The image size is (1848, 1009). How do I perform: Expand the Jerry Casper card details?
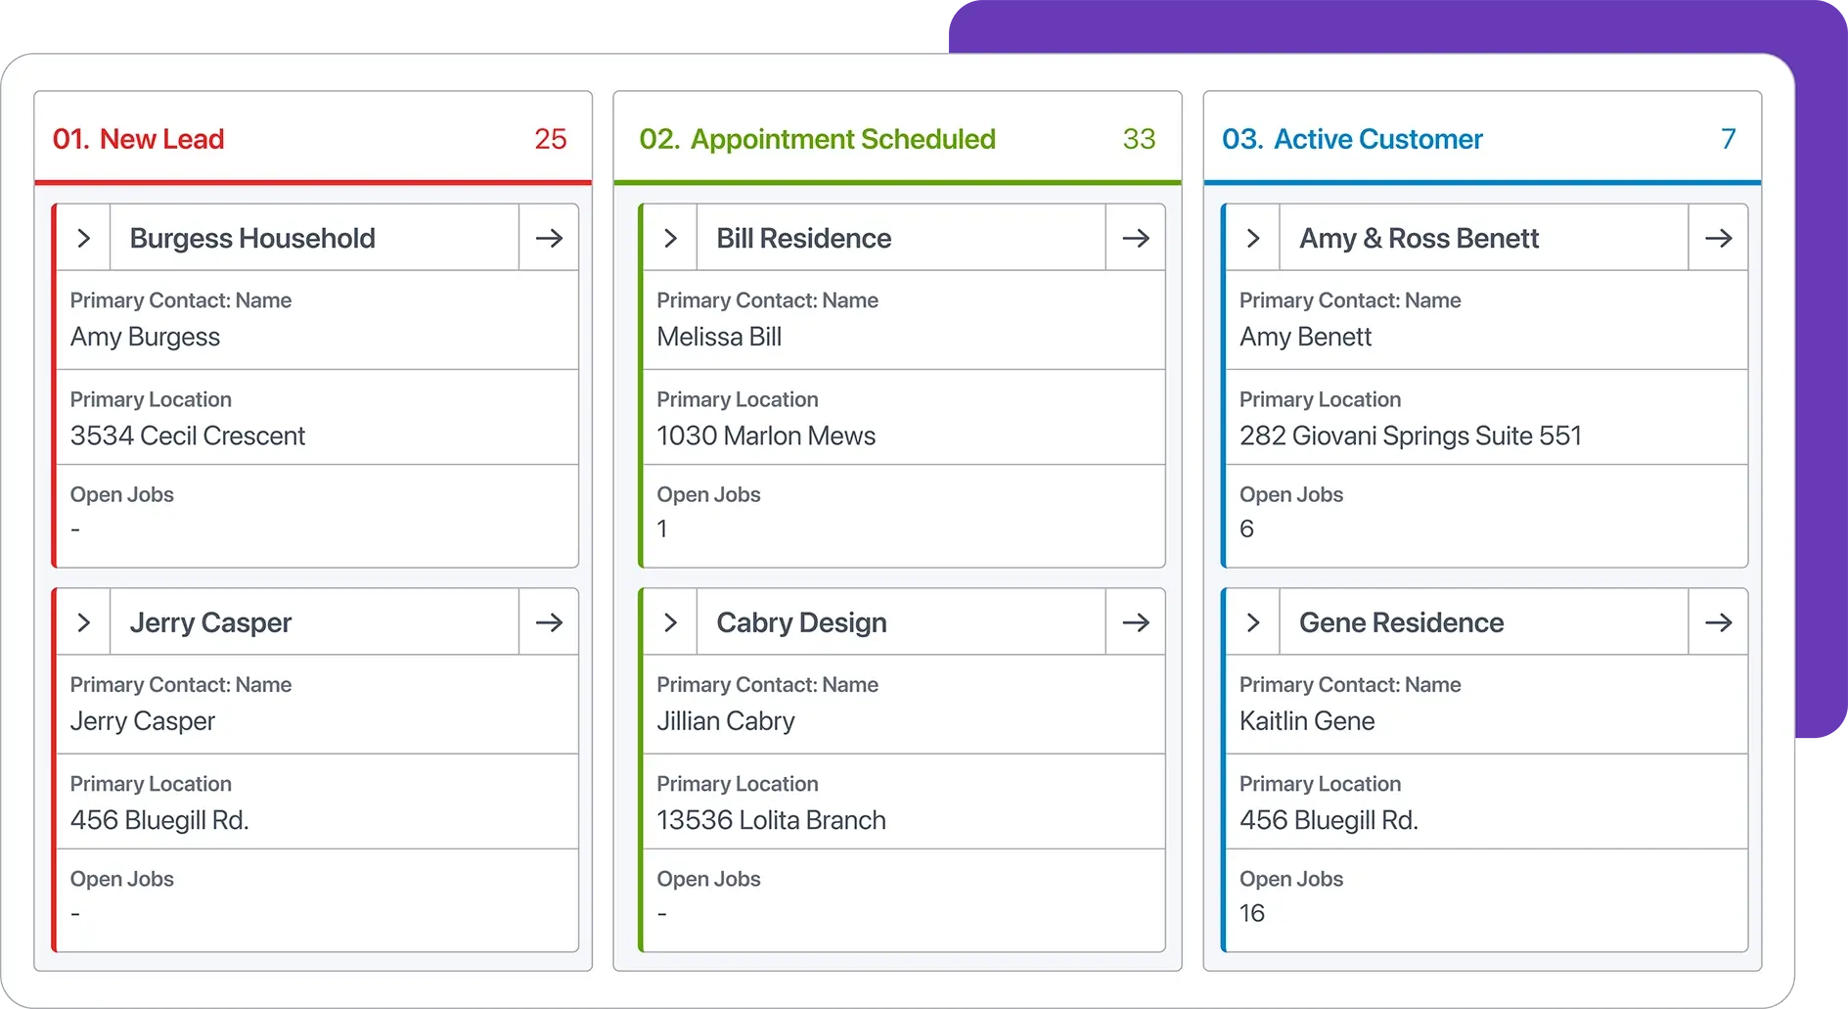(x=84, y=622)
